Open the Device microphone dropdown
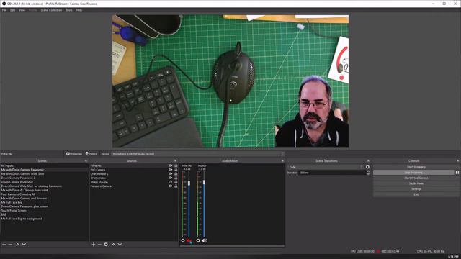Screen dimensions: 461x259 tap(198, 154)
